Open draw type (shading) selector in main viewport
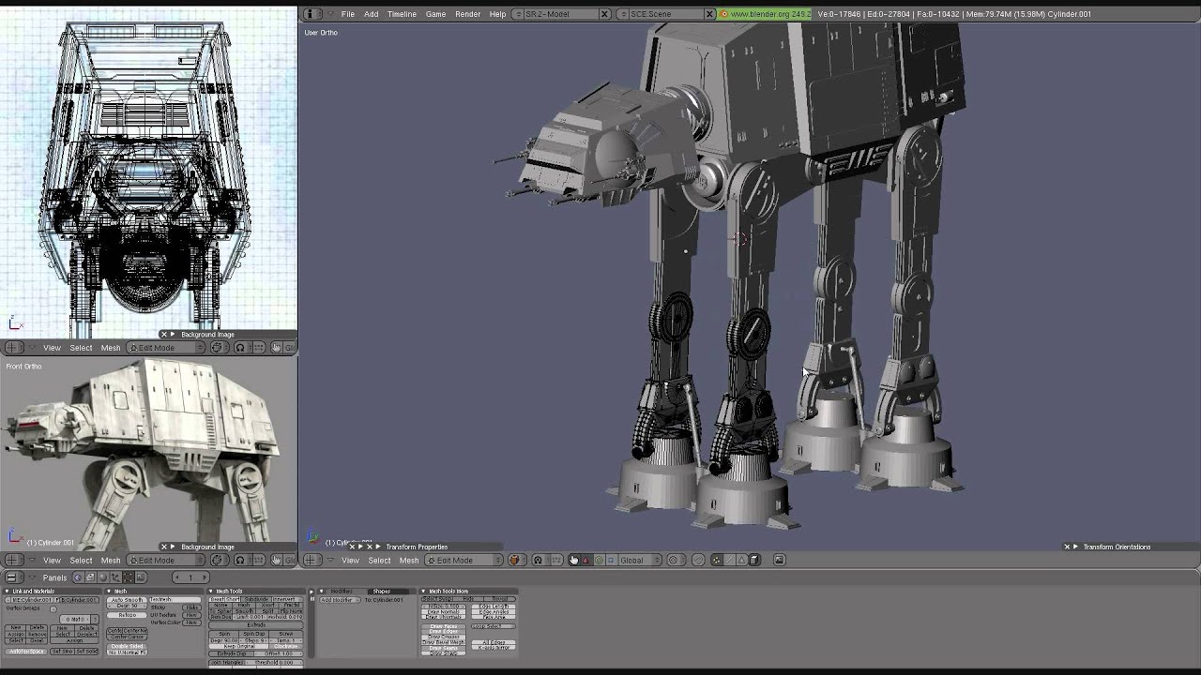Image resolution: width=1201 pixels, height=675 pixels. click(x=516, y=560)
